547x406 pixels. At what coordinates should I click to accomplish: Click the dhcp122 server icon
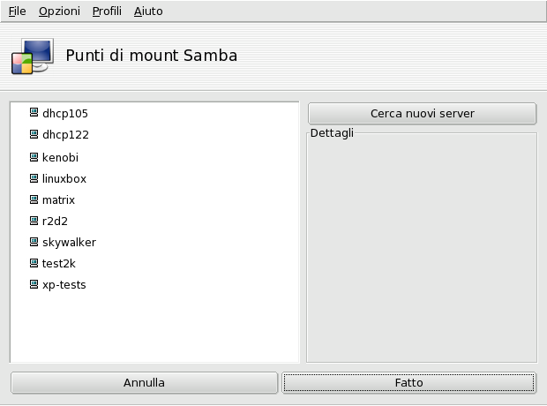coord(34,135)
